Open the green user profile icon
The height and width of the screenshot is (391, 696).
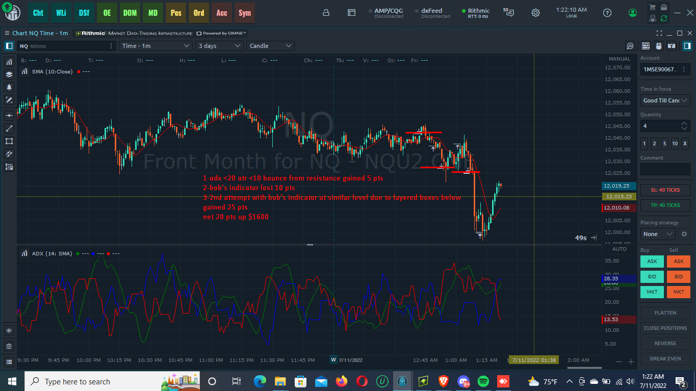633,13
